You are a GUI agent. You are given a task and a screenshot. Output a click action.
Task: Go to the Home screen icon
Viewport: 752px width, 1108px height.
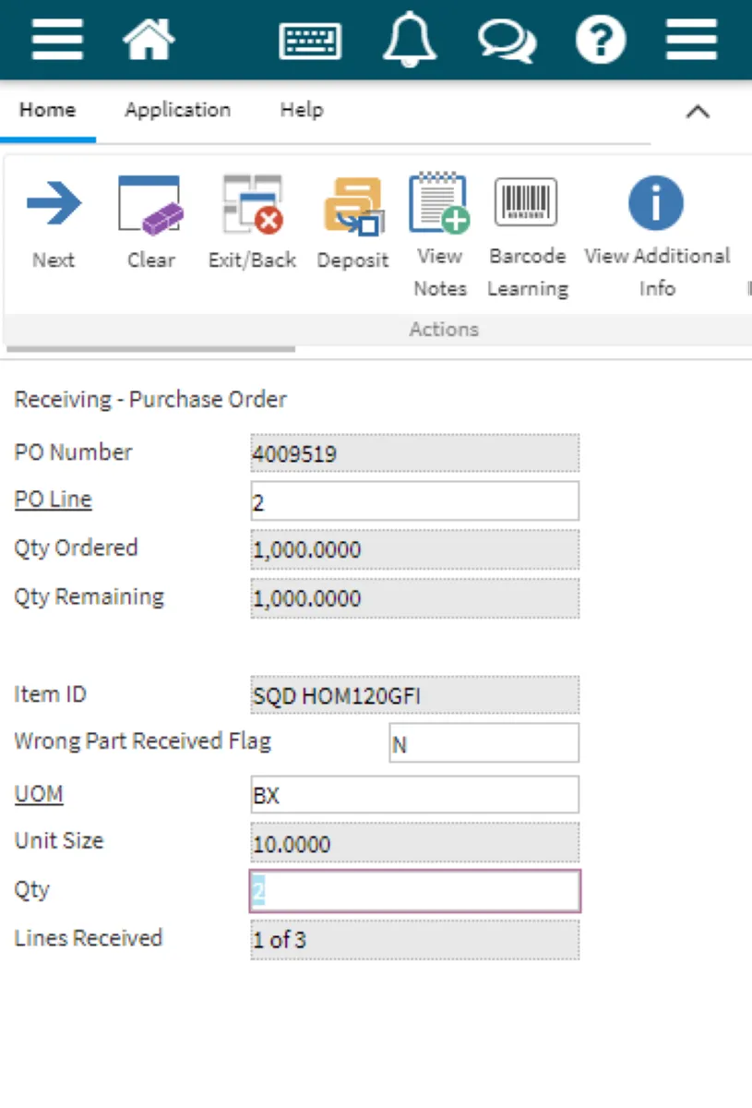click(x=149, y=39)
